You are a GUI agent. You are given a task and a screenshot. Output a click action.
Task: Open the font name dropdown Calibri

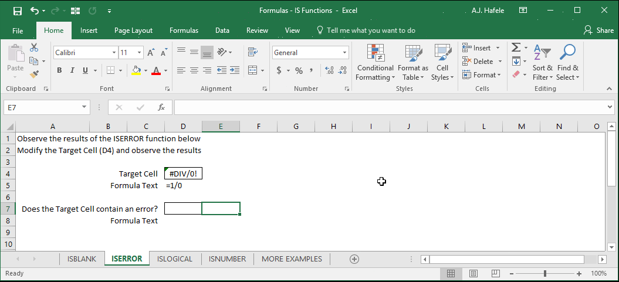point(114,52)
